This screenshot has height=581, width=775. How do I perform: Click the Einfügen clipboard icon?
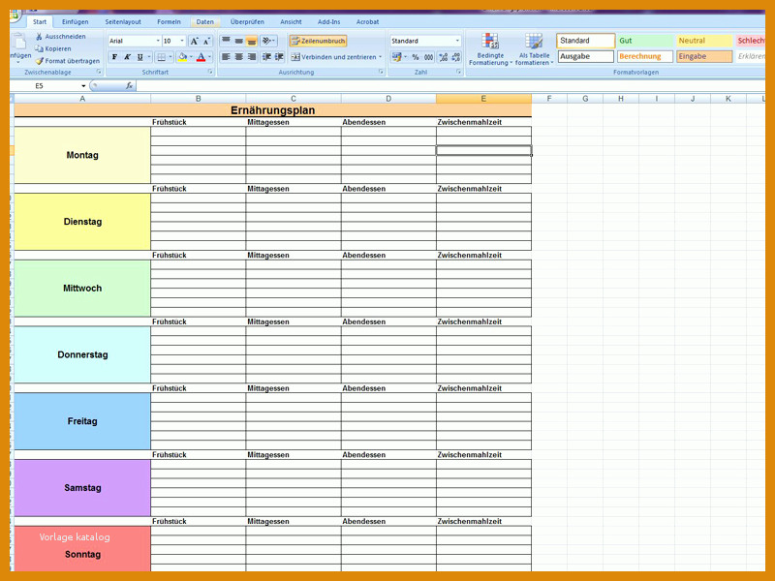point(19,42)
